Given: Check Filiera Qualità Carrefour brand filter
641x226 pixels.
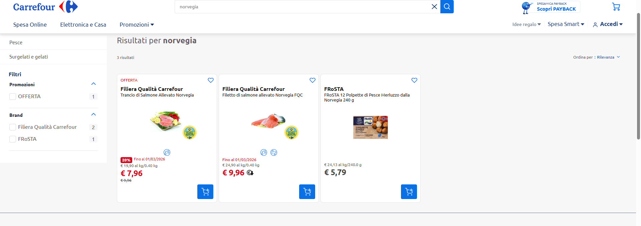Looking at the screenshot, I should coord(13,127).
